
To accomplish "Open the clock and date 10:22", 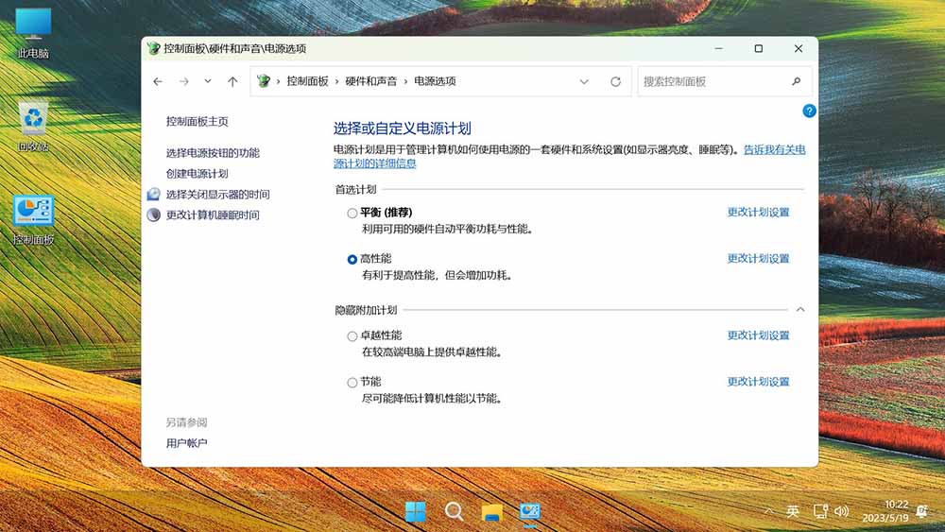I will (x=885, y=511).
